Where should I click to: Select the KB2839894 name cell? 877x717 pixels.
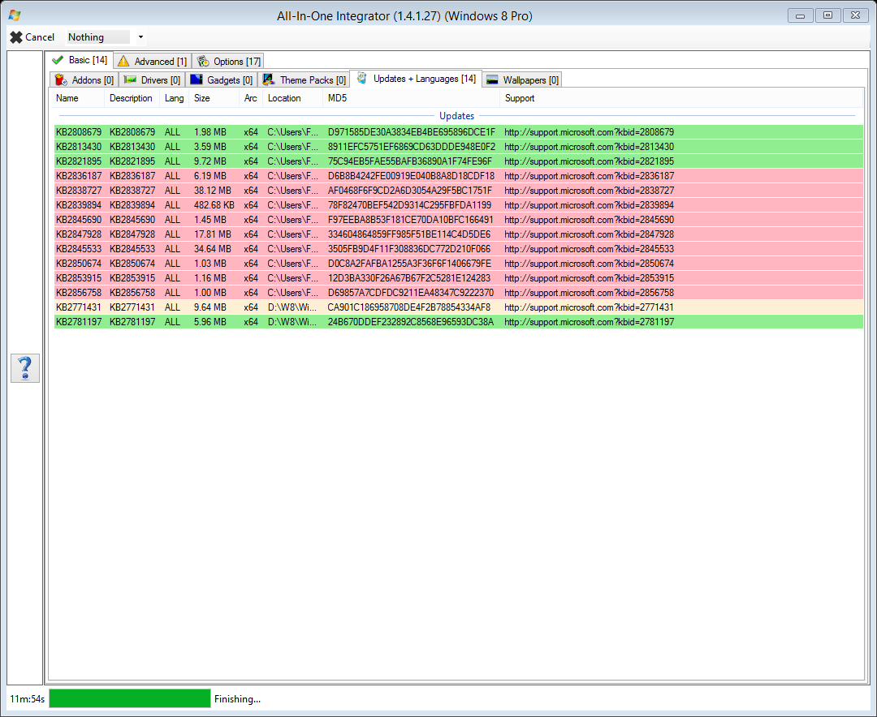pyautogui.click(x=79, y=205)
